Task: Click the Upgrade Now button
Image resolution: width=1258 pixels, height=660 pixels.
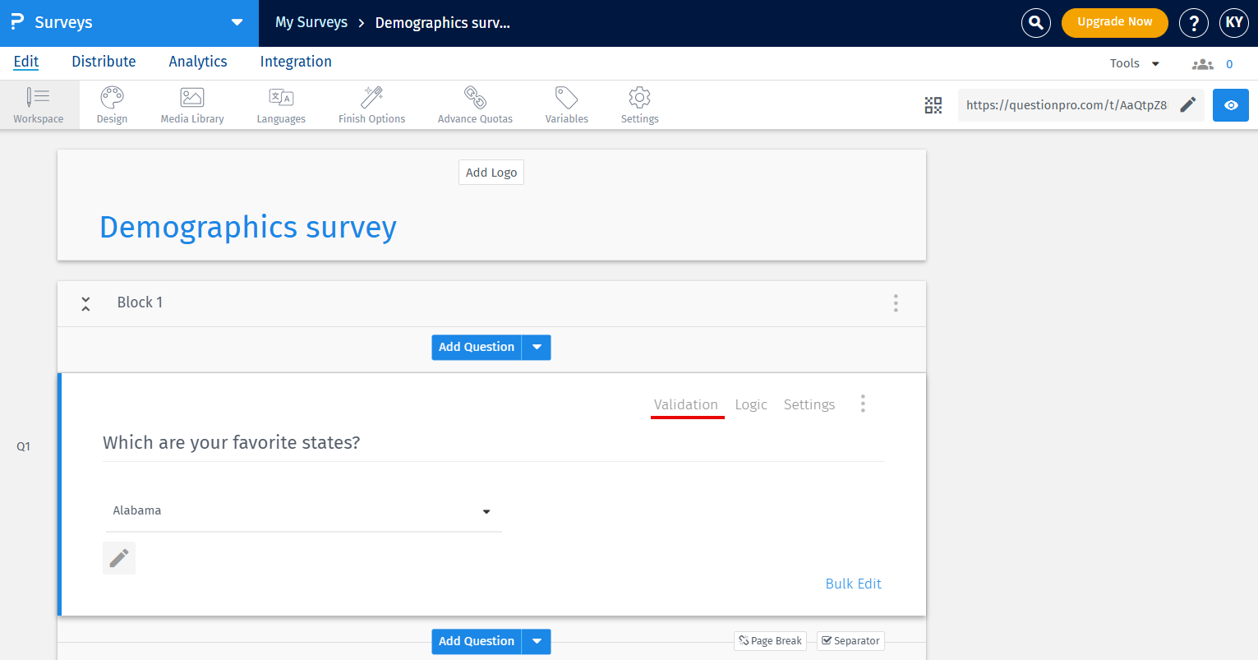Action: pyautogui.click(x=1114, y=23)
